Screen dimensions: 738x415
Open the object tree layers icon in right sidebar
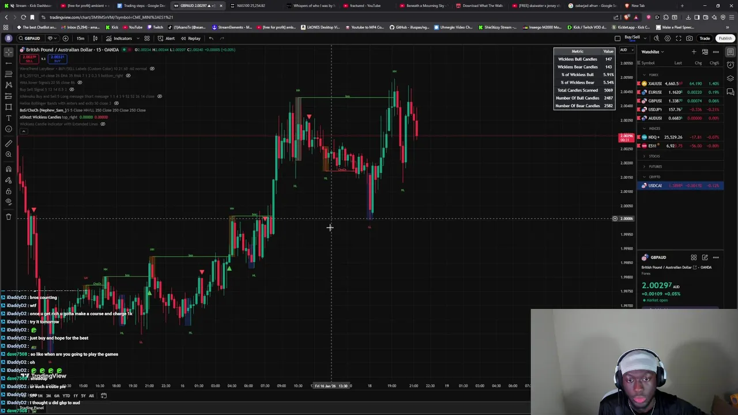coord(731,78)
